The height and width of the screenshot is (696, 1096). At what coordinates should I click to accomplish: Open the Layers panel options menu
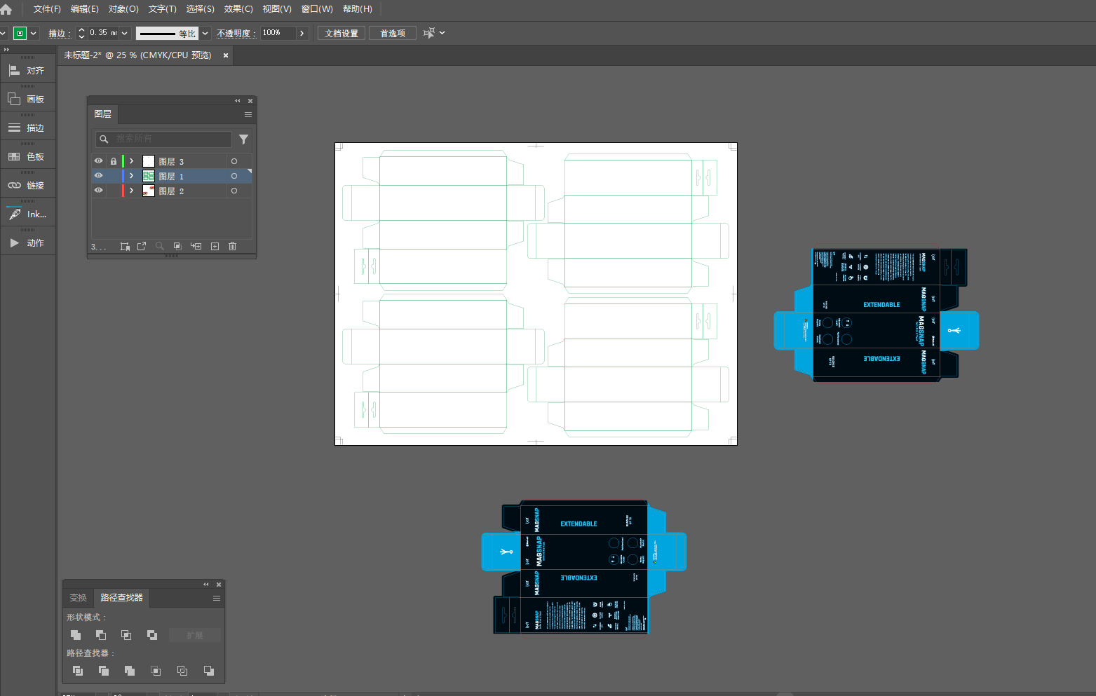coord(248,114)
